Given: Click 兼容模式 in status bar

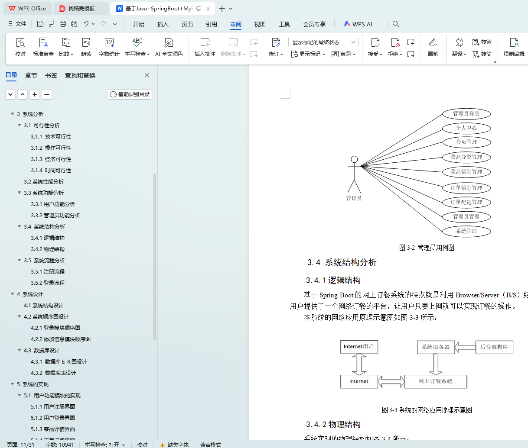Looking at the screenshot, I should click(x=211, y=445).
